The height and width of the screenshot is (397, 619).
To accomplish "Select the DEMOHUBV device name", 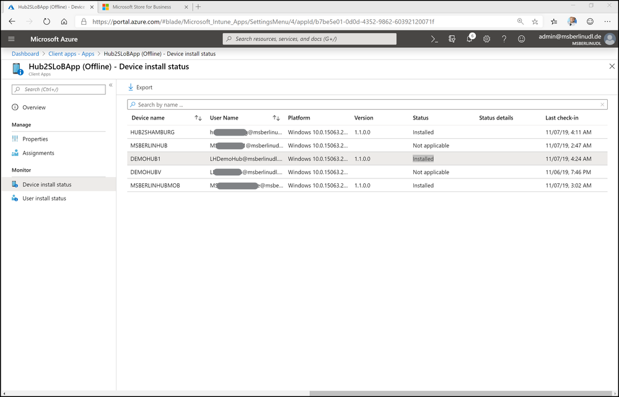I will pos(146,172).
